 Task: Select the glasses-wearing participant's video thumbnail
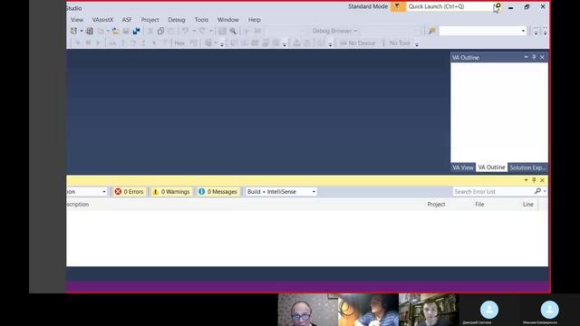pyautogui.click(x=308, y=310)
